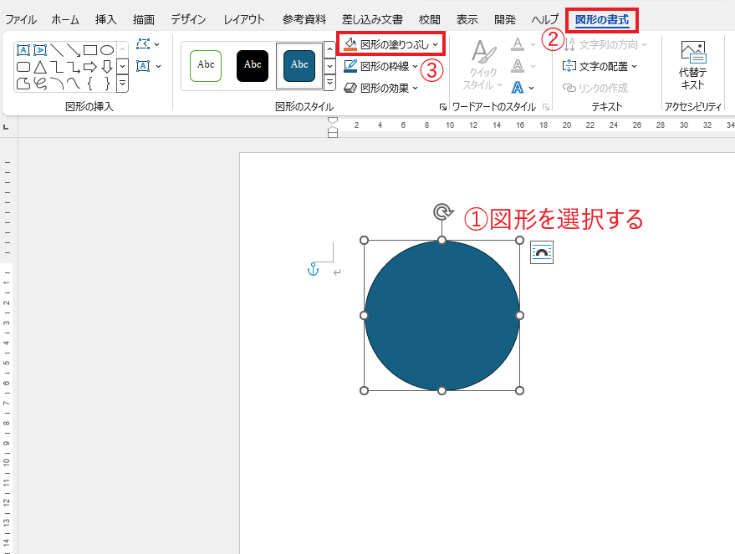Move the shape styles gallery down one row
735x554 pixels.
[329, 66]
